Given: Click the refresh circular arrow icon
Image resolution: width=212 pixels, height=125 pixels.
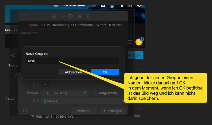Looking at the screenshot, I should click(x=25, y=110).
